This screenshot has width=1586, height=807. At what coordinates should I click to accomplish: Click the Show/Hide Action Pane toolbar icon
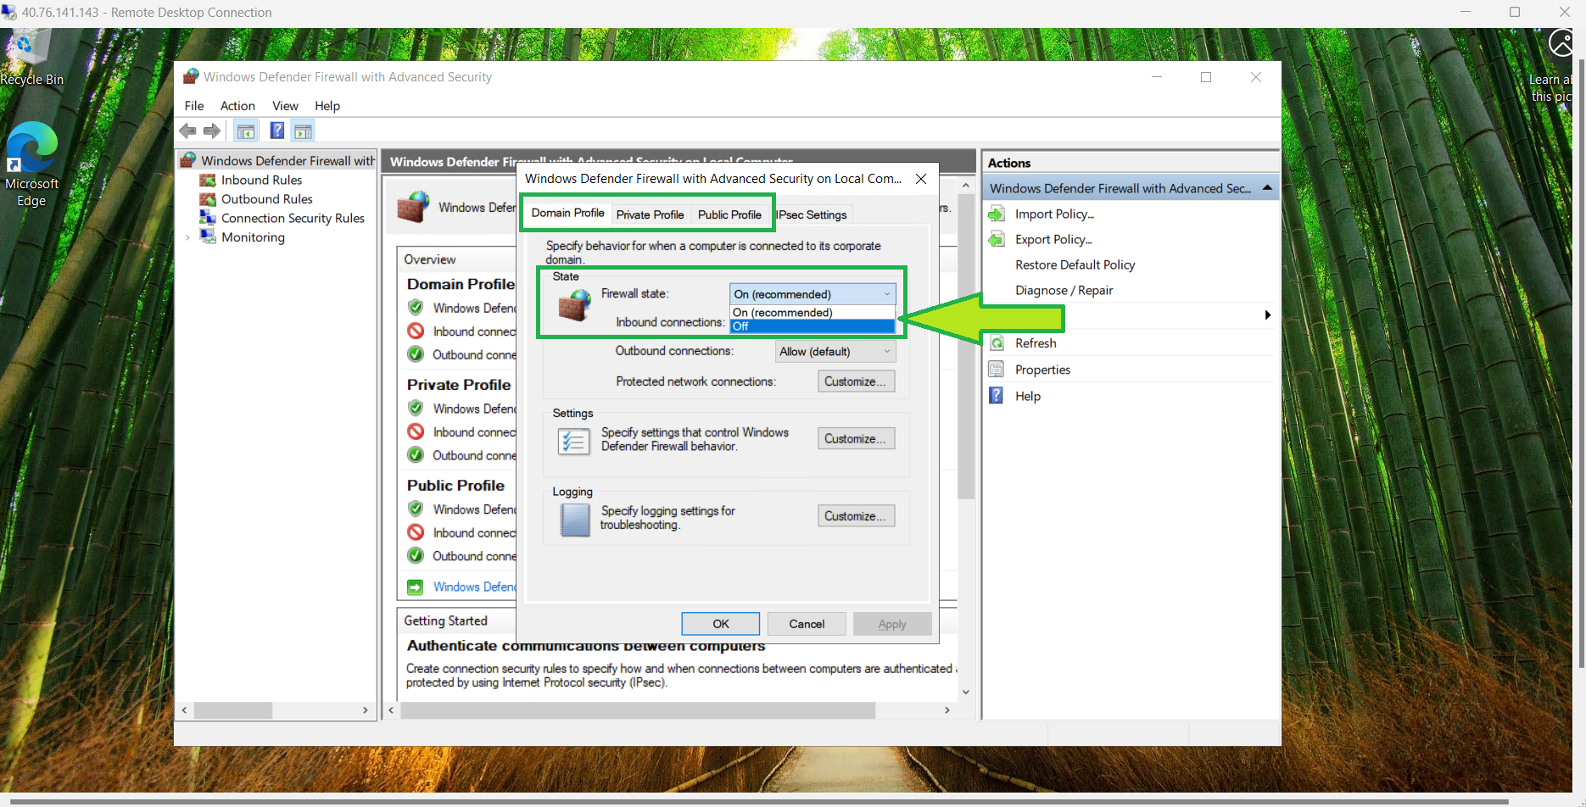click(303, 131)
